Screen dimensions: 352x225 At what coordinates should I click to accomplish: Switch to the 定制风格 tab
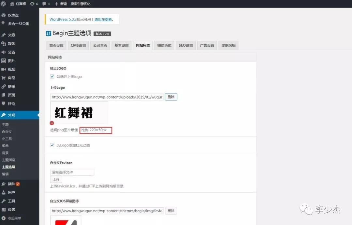coord(228,45)
